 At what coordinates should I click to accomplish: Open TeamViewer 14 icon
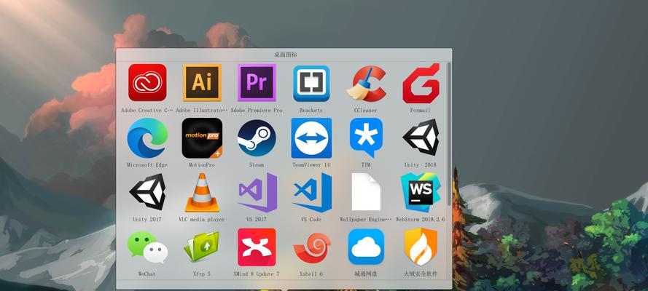(x=311, y=137)
